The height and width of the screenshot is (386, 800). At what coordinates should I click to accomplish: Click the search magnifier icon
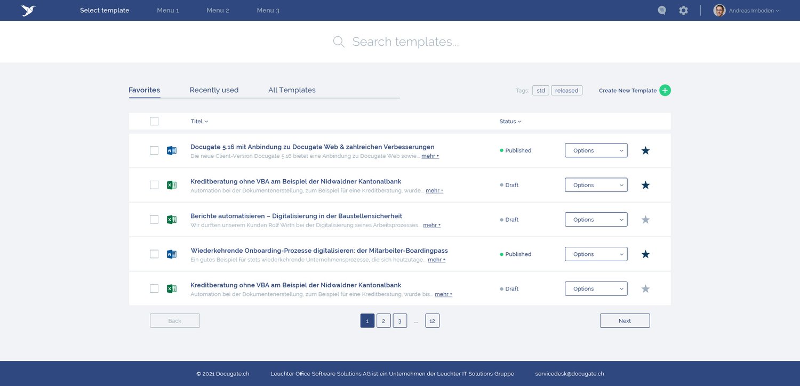339,42
